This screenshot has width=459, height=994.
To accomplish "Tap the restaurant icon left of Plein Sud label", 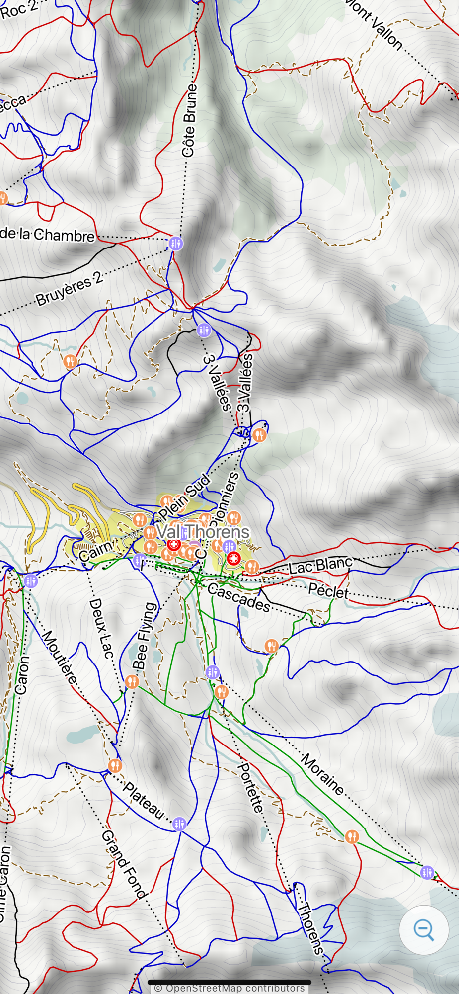I will pyautogui.click(x=140, y=520).
